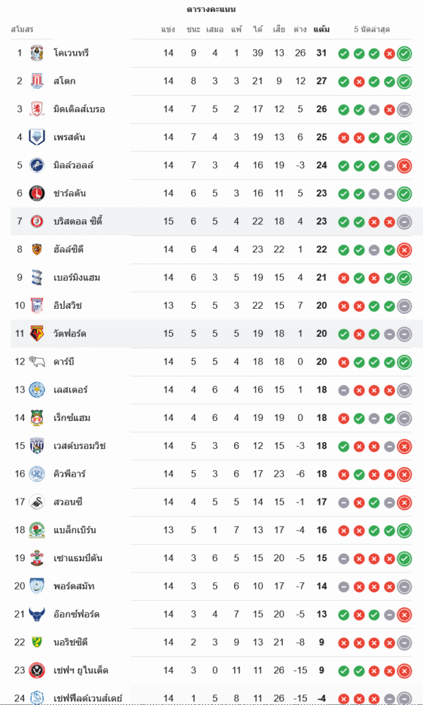The image size is (423, 705).
Task: Click the 5 นัดล่าสุด column header
Action: tap(372, 30)
